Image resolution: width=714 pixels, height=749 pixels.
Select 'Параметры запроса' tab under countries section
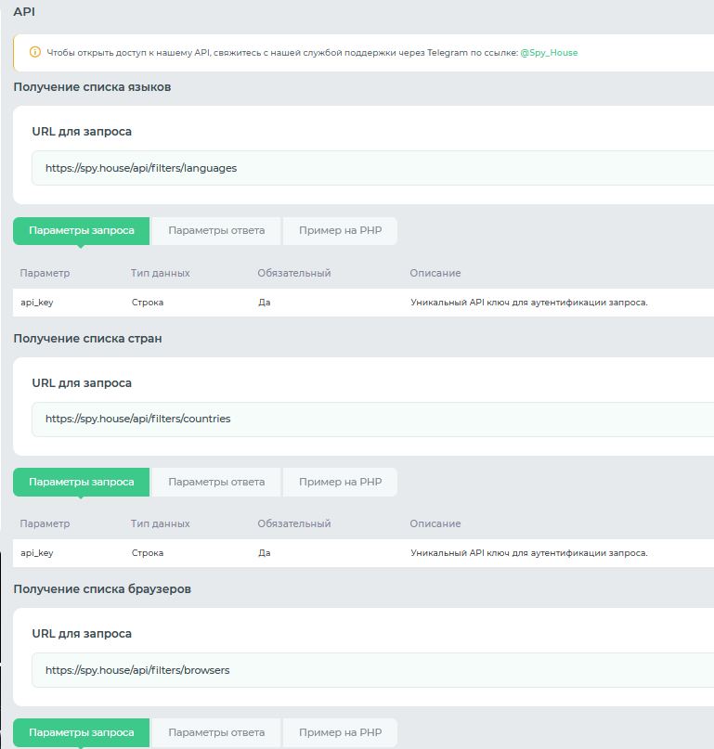click(x=82, y=482)
